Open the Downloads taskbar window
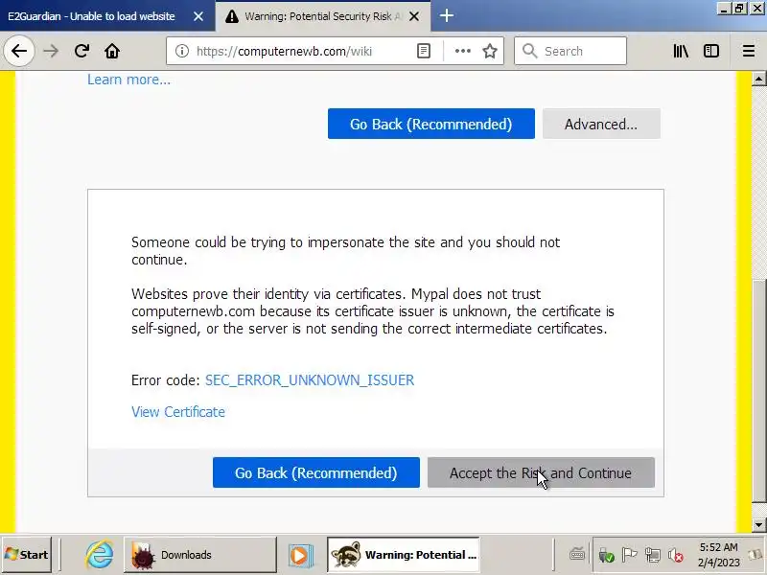The width and height of the screenshot is (767, 575). pyautogui.click(x=200, y=555)
